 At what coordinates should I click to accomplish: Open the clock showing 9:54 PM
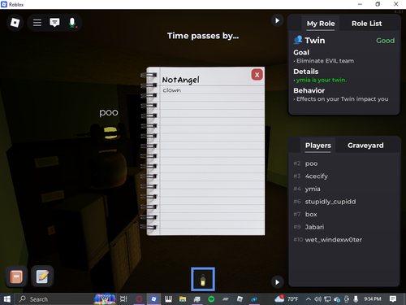(x=373, y=298)
